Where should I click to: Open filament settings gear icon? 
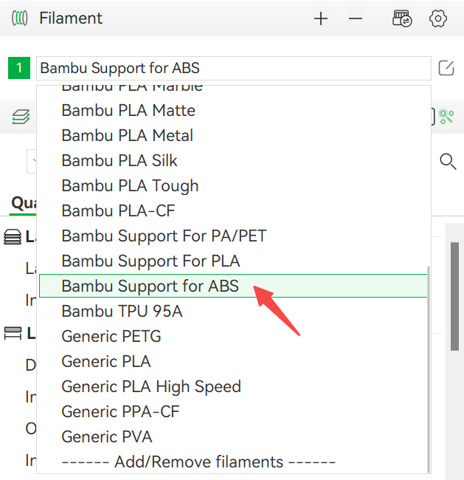coord(438,18)
